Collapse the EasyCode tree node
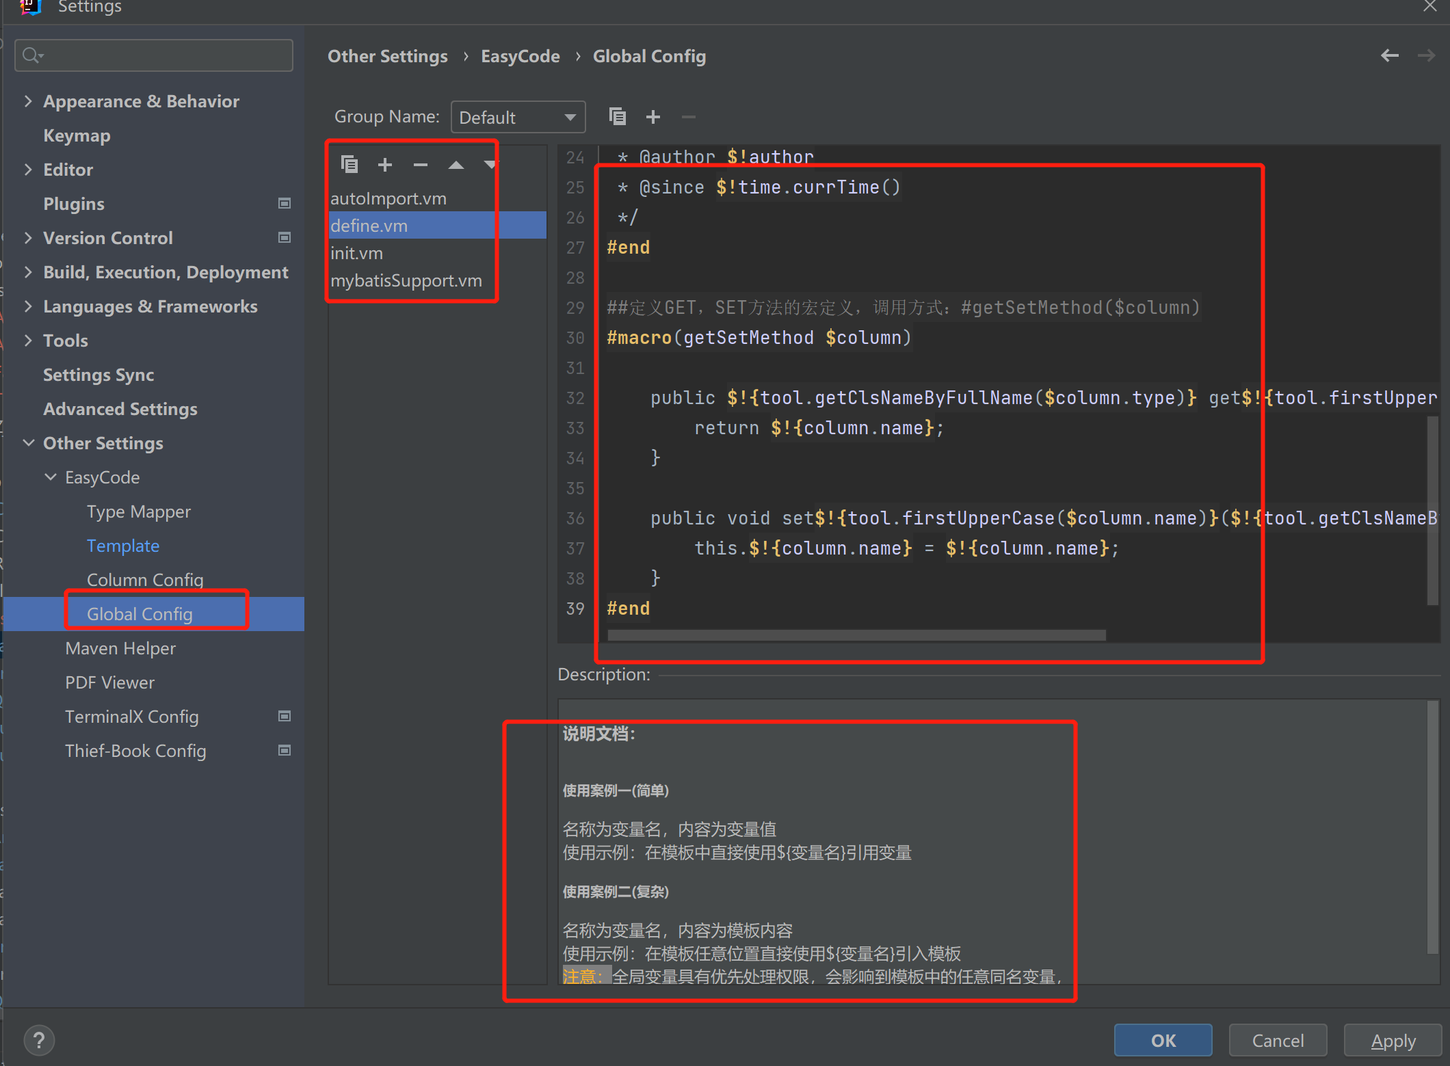1450x1066 pixels. (x=50, y=477)
